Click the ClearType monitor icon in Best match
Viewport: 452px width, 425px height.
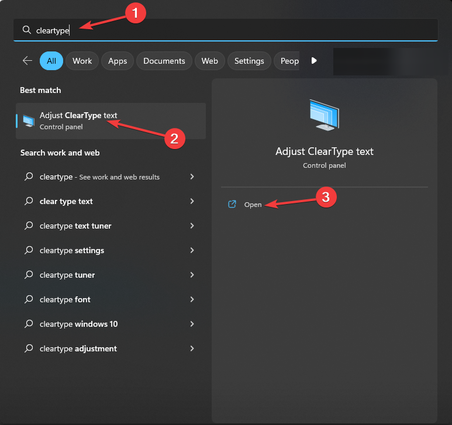[29, 121]
